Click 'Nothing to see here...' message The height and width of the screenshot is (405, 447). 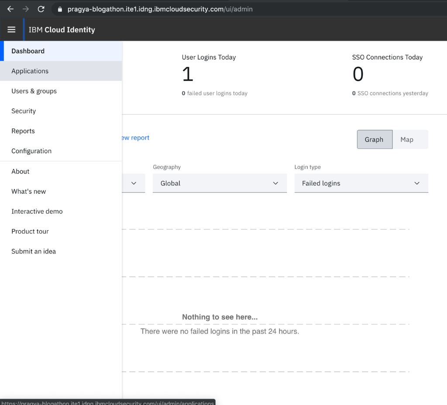click(220, 317)
